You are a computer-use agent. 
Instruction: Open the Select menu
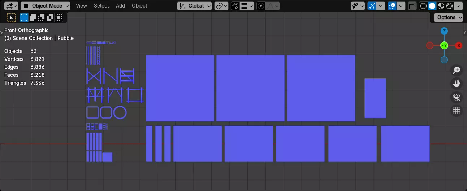101,6
